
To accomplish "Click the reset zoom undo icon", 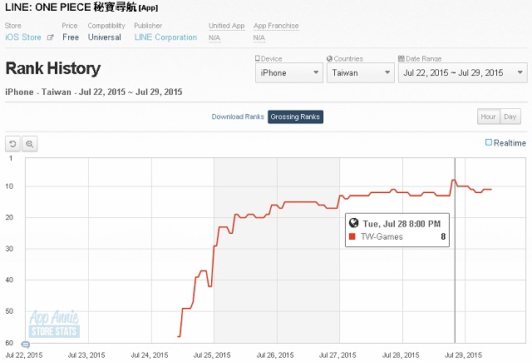I will (x=12, y=144).
